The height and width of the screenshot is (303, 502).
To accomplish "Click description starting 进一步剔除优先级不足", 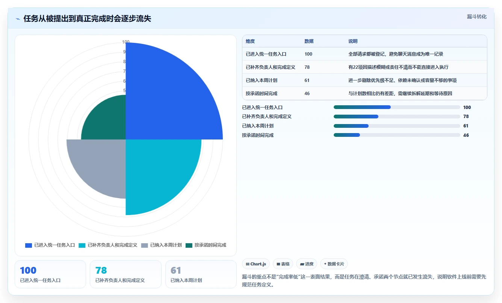I will click(402, 80).
